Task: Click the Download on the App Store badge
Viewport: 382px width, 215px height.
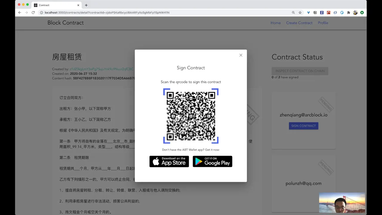Action: (x=169, y=162)
